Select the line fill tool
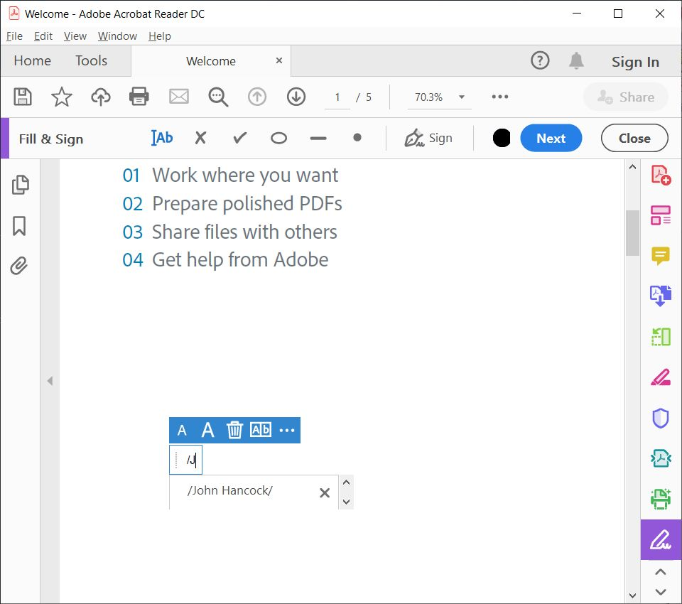The height and width of the screenshot is (604, 682). (318, 138)
